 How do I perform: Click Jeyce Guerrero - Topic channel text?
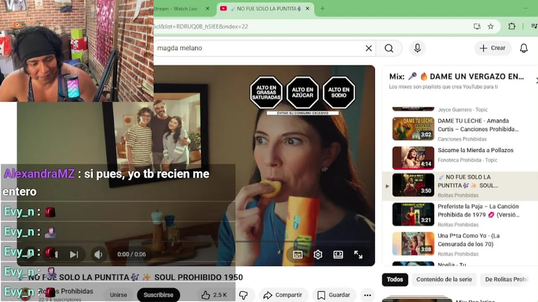[x=463, y=110]
